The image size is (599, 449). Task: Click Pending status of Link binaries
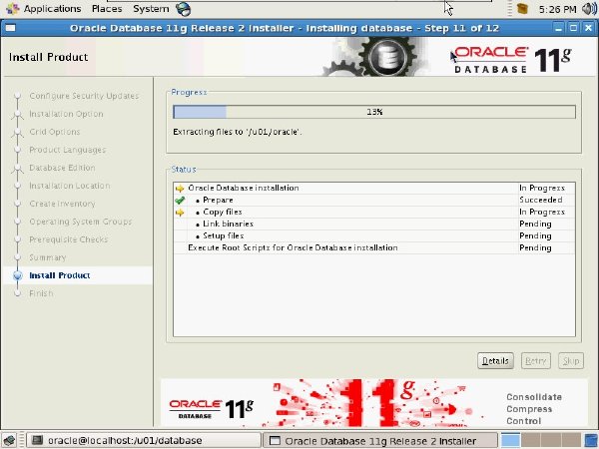[535, 224]
